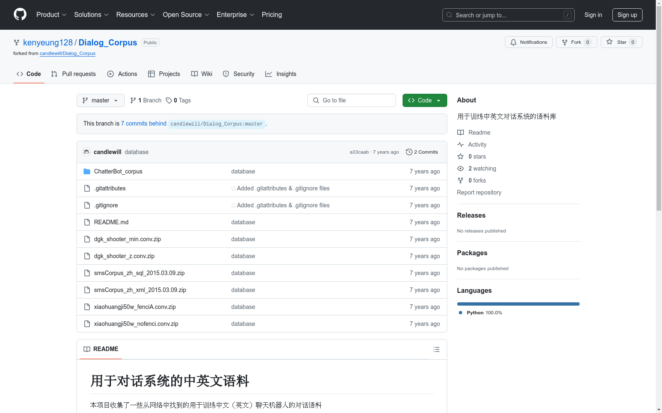Image resolution: width=662 pixels, height=413 pixels.
Task: Click file icon for README.md
Action: tap(87, 222)
